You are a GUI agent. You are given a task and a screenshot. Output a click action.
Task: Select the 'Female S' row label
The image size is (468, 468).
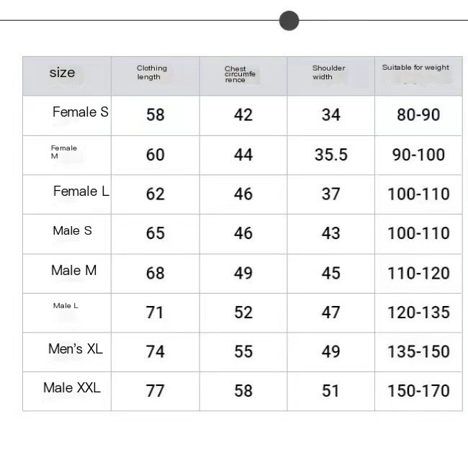[81, 112]
